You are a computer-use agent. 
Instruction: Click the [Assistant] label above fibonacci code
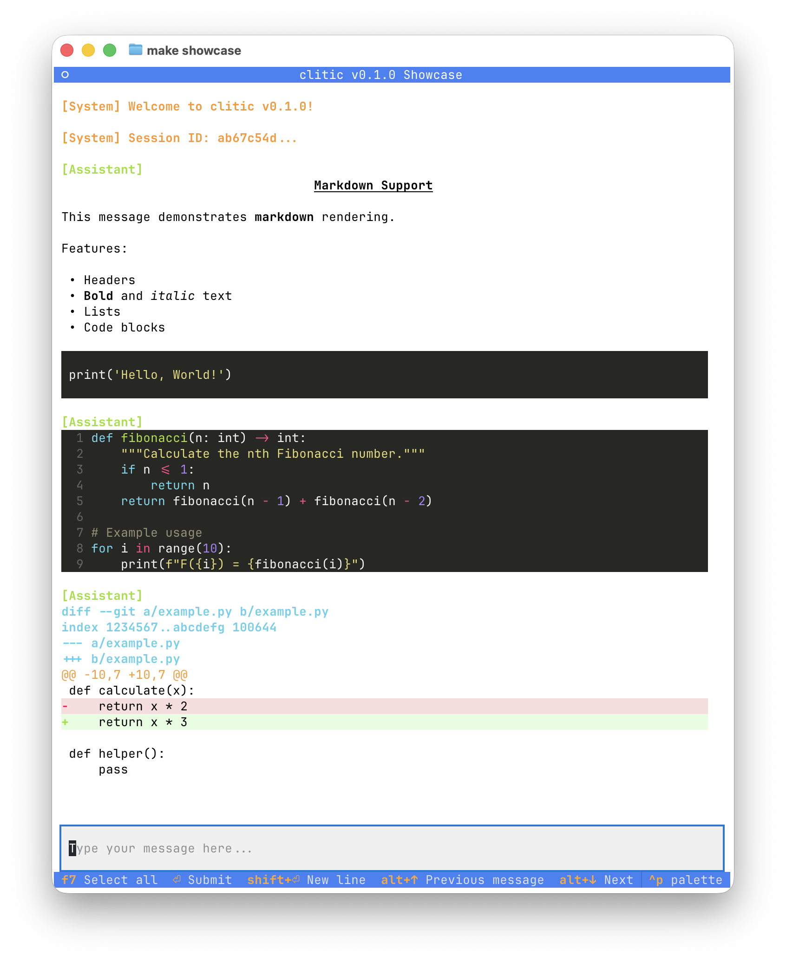click(102, 422)
